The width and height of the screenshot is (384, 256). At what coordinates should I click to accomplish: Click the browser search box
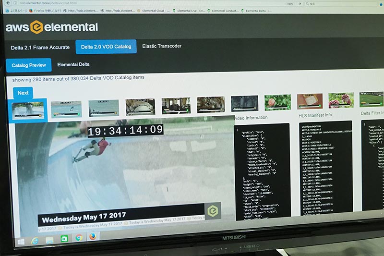pyautogui.click(x=341, y=4)
